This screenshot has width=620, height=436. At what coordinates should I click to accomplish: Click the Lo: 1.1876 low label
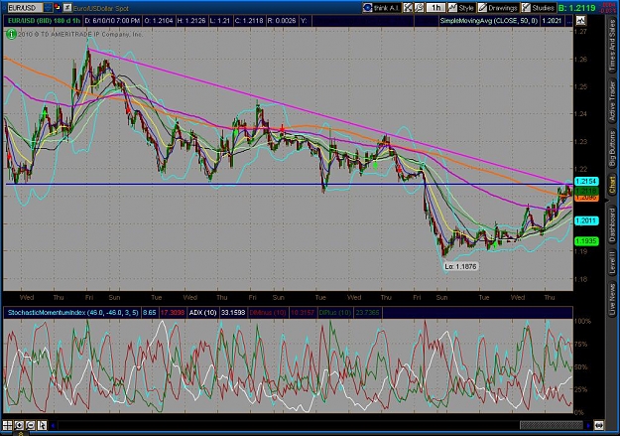[x=460, y=266]
